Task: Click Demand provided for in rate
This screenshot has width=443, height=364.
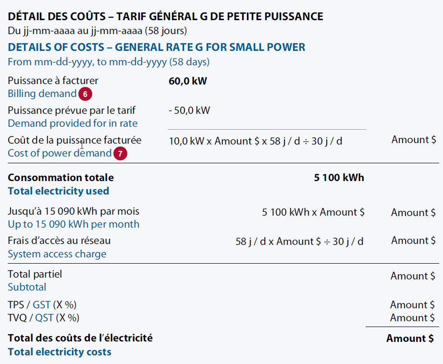Action: pyautogui.click(x=72, y=123)
